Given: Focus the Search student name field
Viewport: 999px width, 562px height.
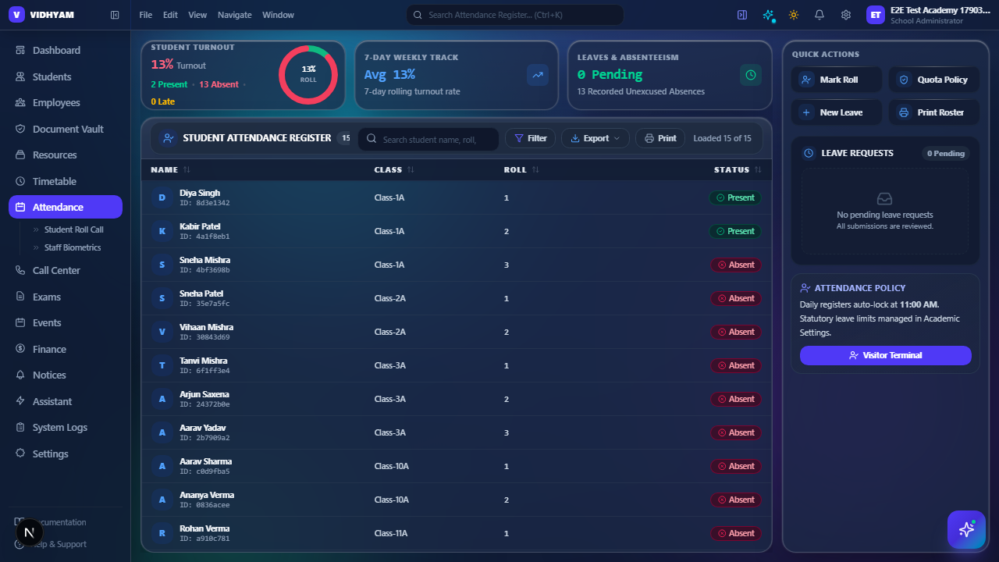Looking at the screenshot, I should tap(428, 139).
